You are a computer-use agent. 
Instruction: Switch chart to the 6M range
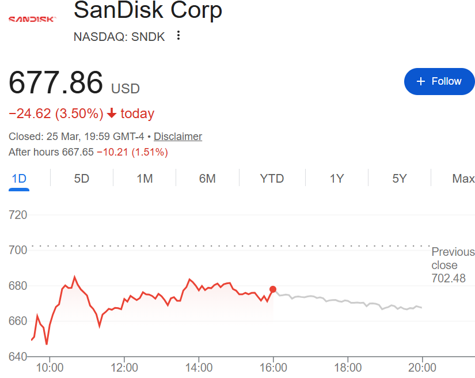tap(207, 179)
